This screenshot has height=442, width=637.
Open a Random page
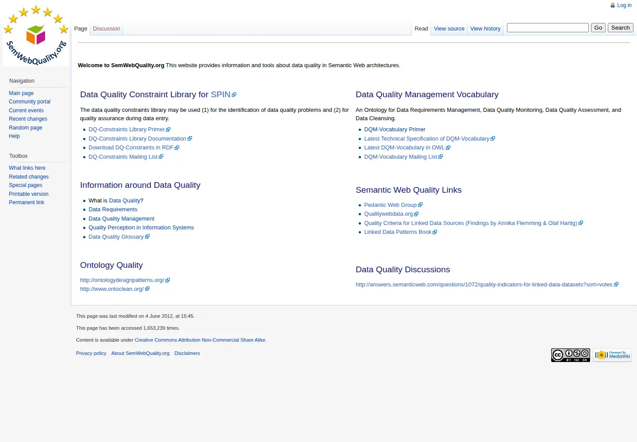point(26,128)
